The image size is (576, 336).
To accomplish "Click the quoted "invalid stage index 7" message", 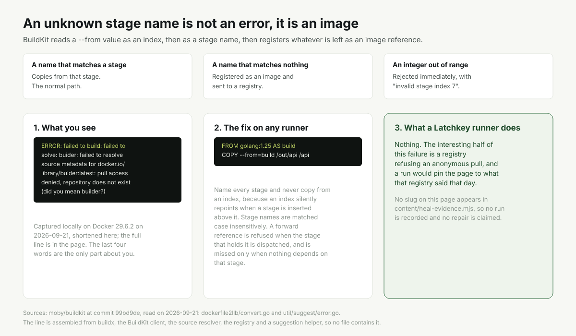I will [x=427, y=86].
